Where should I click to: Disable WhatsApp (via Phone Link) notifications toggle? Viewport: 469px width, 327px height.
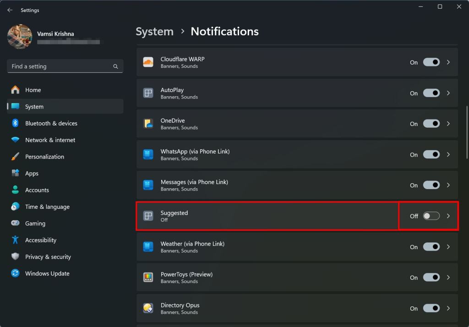tap(431, 154)
